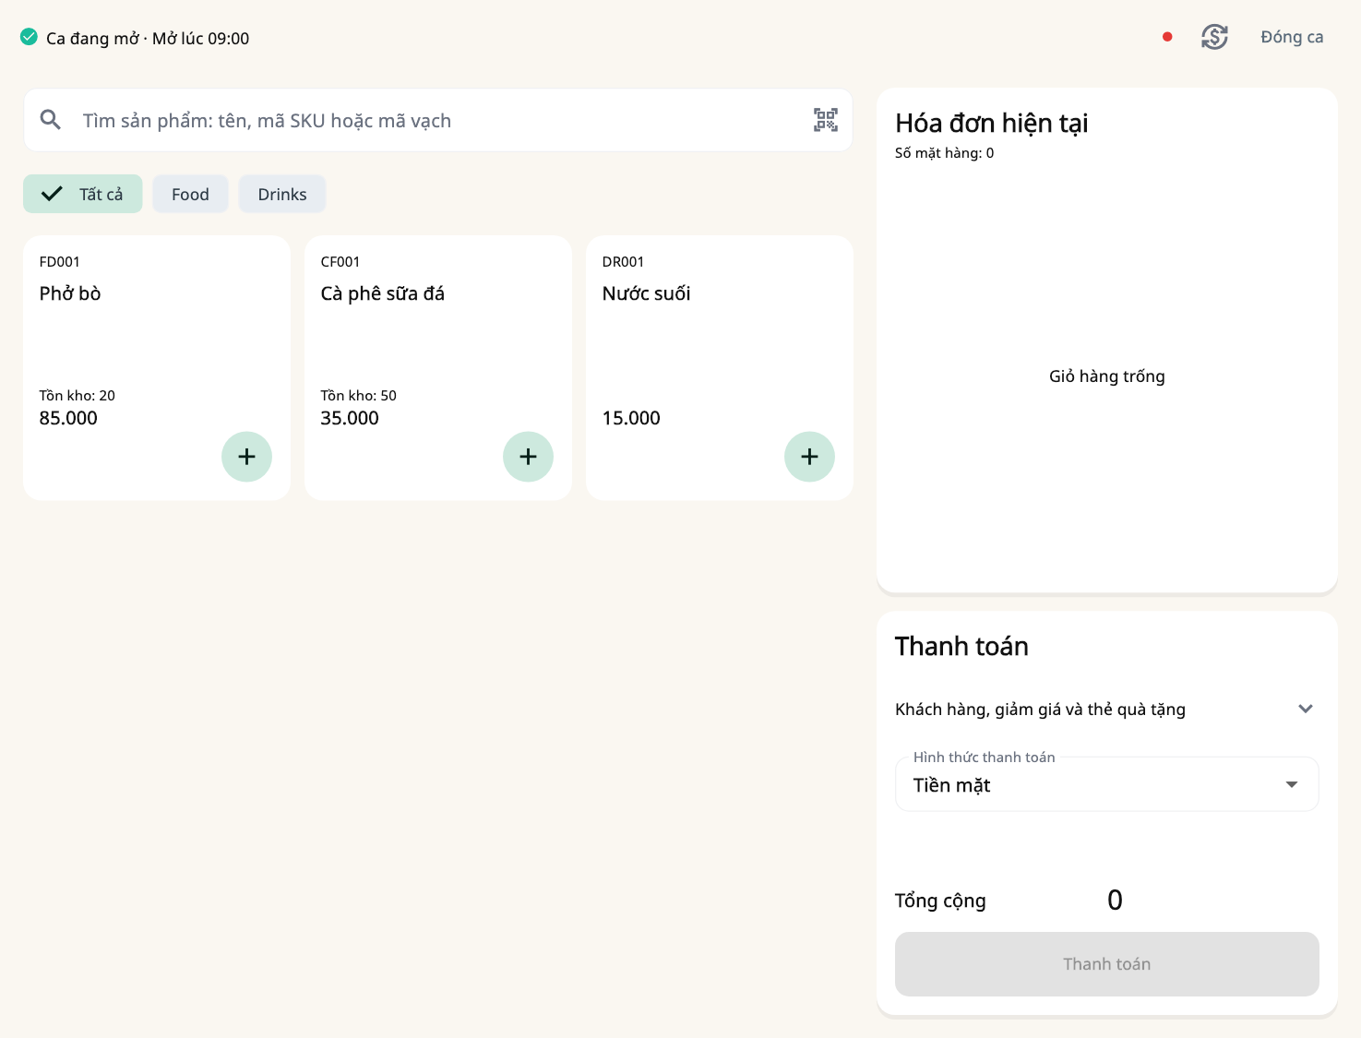Click the Thanh toán checkout button
Screen dimensions: 1361x1038
click(x=1106, y=964)
